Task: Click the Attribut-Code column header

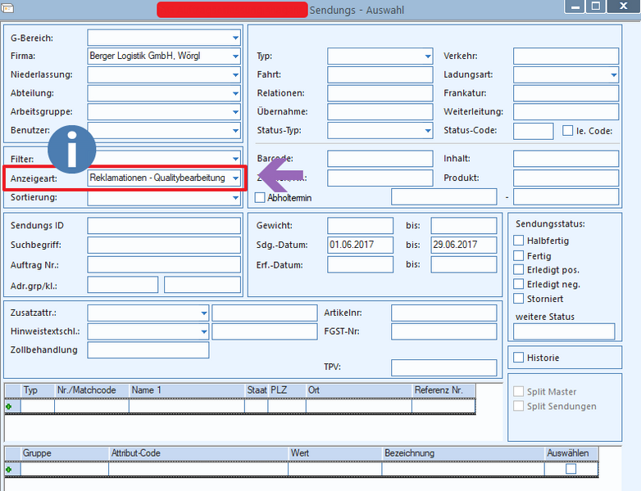Action: [198, 453]
